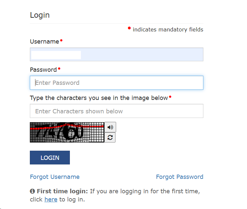This screenshot has height=209, width=247.
Task: Focus the Enter Password field
Action: pos(116,83)
